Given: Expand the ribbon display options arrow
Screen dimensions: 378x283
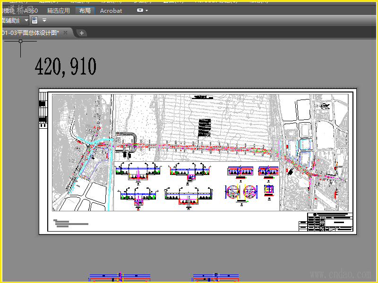Looking at the screenshot, I should tap(147, 10).
